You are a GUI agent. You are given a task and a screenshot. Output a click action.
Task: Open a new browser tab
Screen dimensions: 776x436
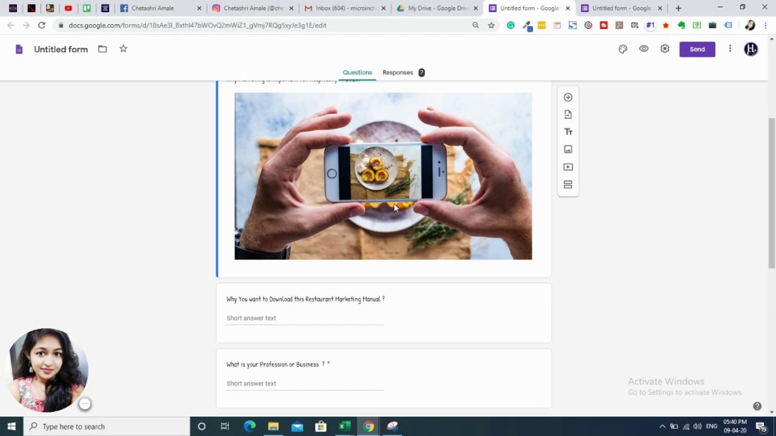[678, 8]
